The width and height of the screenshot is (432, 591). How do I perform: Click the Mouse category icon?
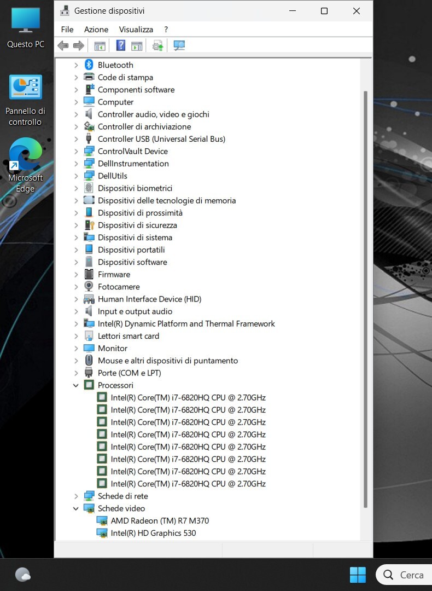pyautogui.click(x=89, y=360)
